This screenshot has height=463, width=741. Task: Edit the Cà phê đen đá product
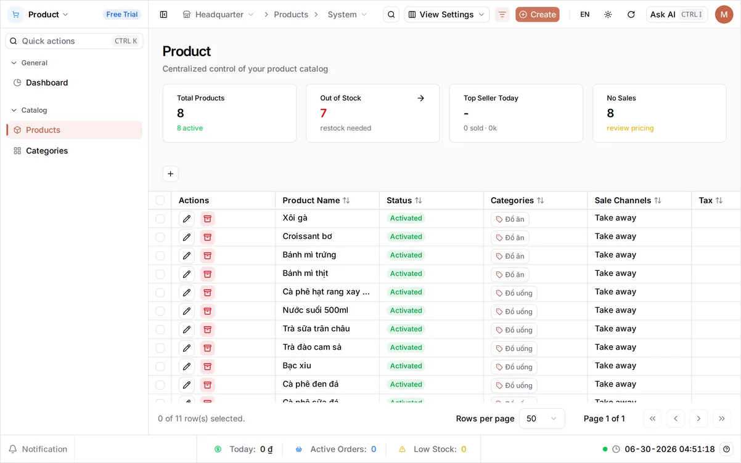(x=187, y=385)
